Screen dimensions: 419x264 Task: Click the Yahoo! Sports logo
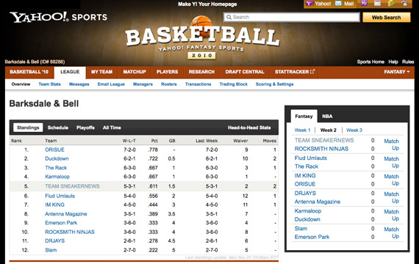click(x=58, y=17)
